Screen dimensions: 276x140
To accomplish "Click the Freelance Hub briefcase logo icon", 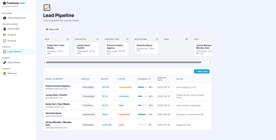I will tap(4, 3).
